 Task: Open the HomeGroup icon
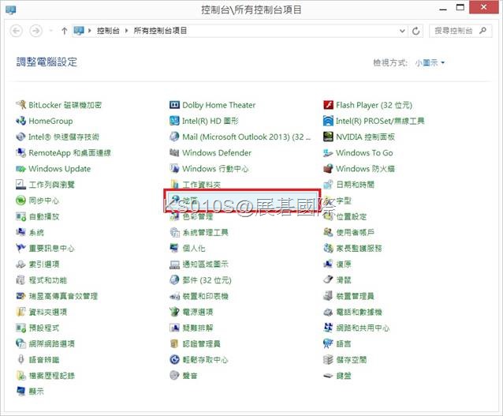(21, 121)
